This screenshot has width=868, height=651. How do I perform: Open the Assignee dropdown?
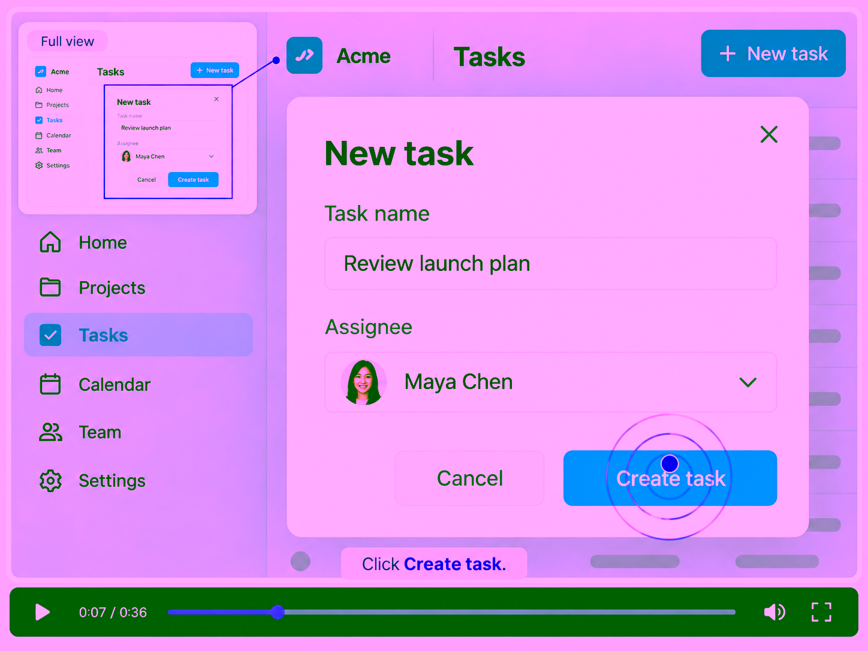(551, 382)
